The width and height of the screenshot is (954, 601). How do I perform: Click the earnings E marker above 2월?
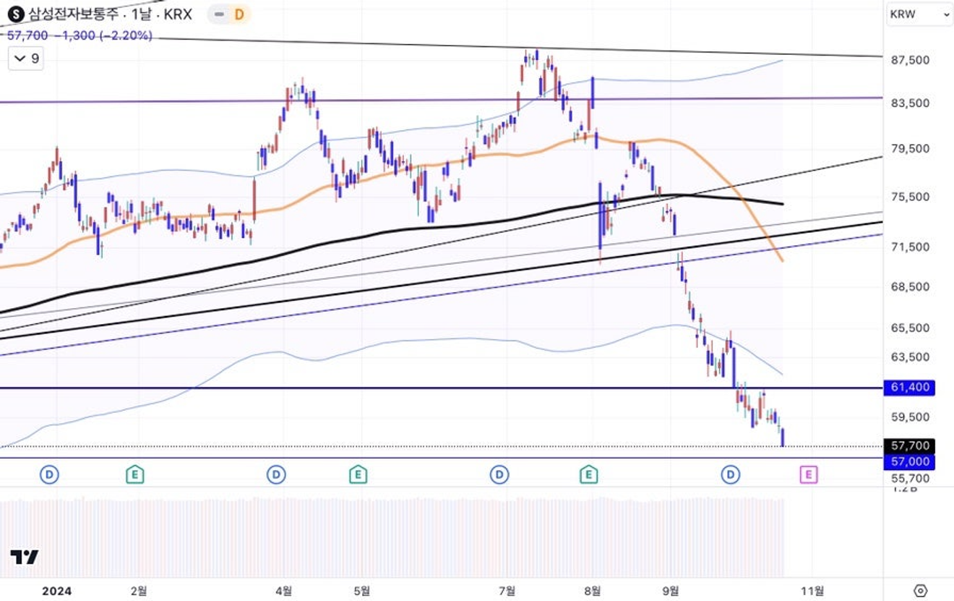tap(134, 474)
